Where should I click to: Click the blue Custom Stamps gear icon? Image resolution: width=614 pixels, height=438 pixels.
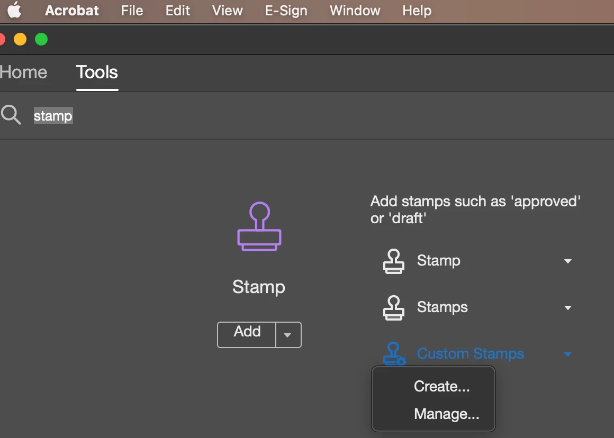click(394, 353)
